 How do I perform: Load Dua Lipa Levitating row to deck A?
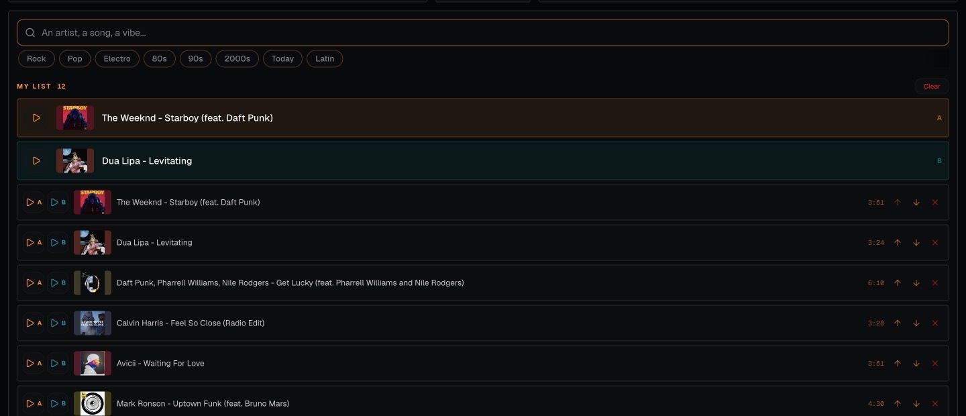(34, 243)
